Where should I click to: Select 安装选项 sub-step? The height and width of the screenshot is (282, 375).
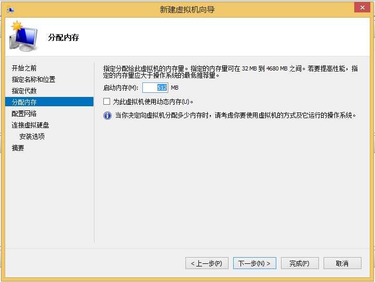tap(32, 136)
